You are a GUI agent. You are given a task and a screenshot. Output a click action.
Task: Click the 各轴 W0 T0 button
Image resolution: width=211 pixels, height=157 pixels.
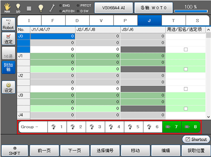pyautogui.click(x=154, y=8)
